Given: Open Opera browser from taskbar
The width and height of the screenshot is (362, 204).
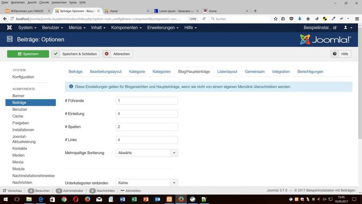Looking at the screenshot, I should 76,199.
